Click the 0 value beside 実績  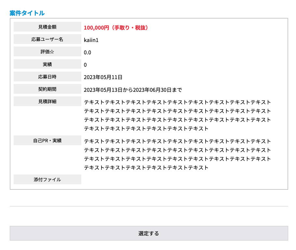pos(85,65)
